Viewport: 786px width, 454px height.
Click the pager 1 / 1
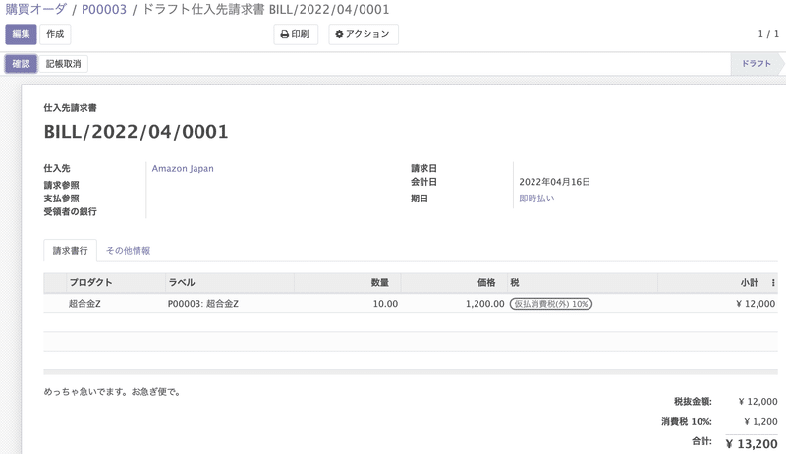768,34
